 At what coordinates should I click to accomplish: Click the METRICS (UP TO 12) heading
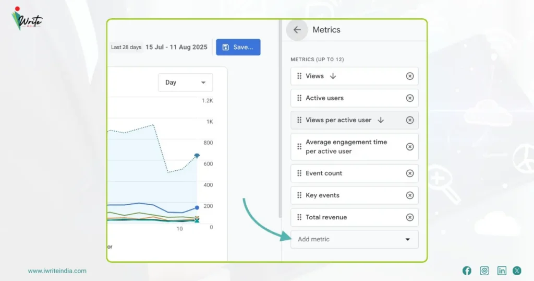[x=317, y=60]
